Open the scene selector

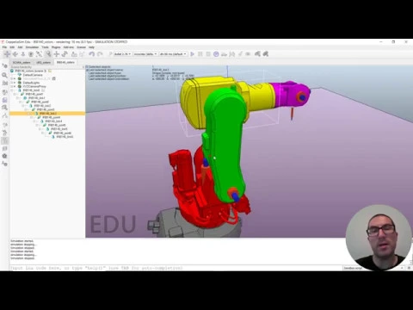(x=266, y=54)
